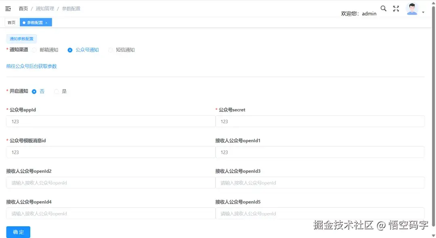Open the avatar dropdown arrow
Image resolution: width=436 pixels, height=238 pixels.
pos(423,11)
